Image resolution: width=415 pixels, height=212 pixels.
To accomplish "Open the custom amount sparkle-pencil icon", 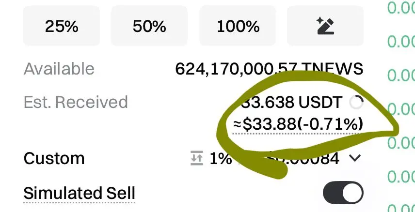I will pyautogui.click(x=325, y=26).
